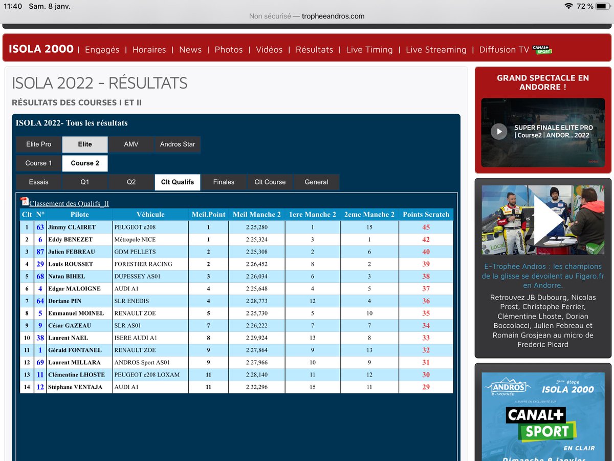614x461 pixels.
Task: Check the battery indicator icon
Action: click(x=602, y=6)
